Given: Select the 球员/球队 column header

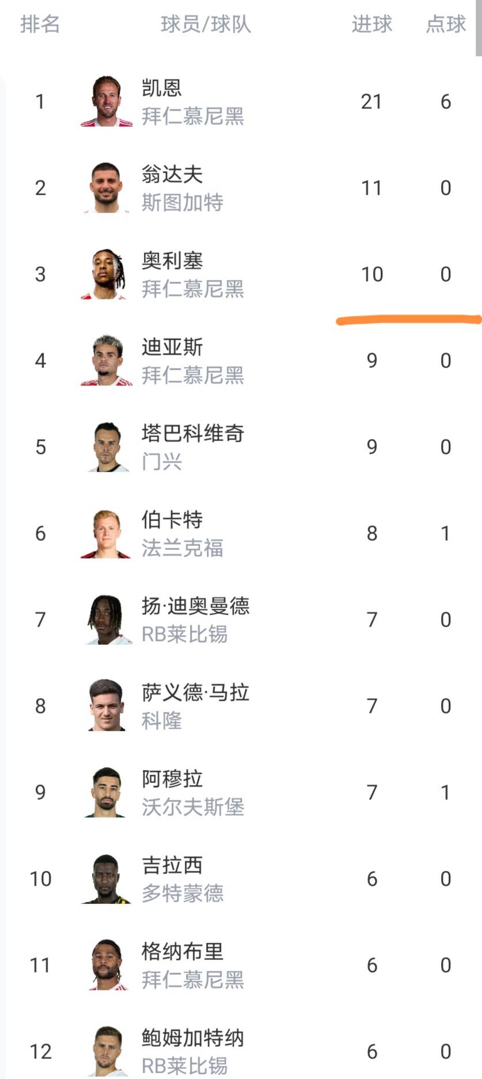Looking at the screenshot, I should coord(206,24).
